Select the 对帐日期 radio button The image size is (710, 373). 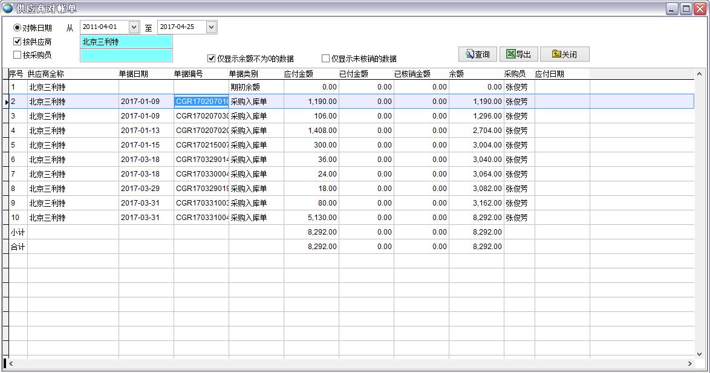pos(17,28)
